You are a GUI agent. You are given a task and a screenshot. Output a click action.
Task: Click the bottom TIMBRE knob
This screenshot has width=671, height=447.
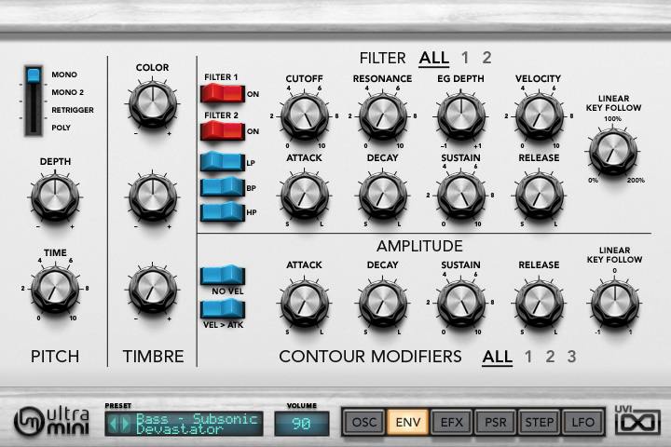(153, 289)
